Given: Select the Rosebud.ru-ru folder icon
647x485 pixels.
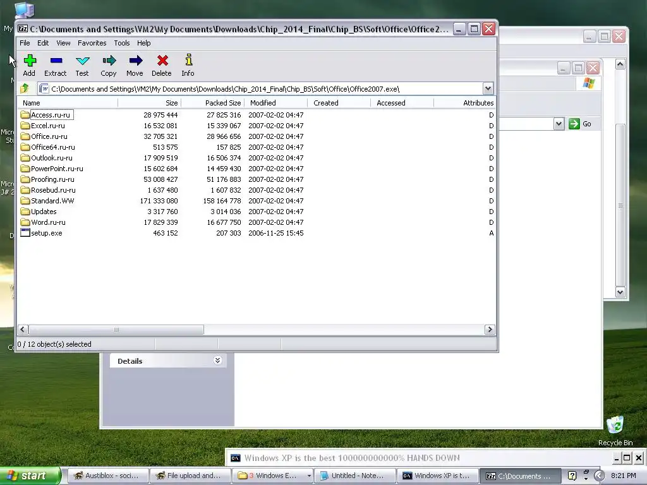Looking at the screenshot, I should [25, 189].
